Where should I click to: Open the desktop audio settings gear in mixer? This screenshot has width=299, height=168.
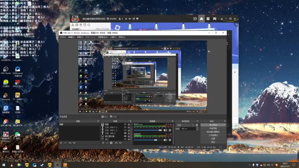[x=170, y=140]
